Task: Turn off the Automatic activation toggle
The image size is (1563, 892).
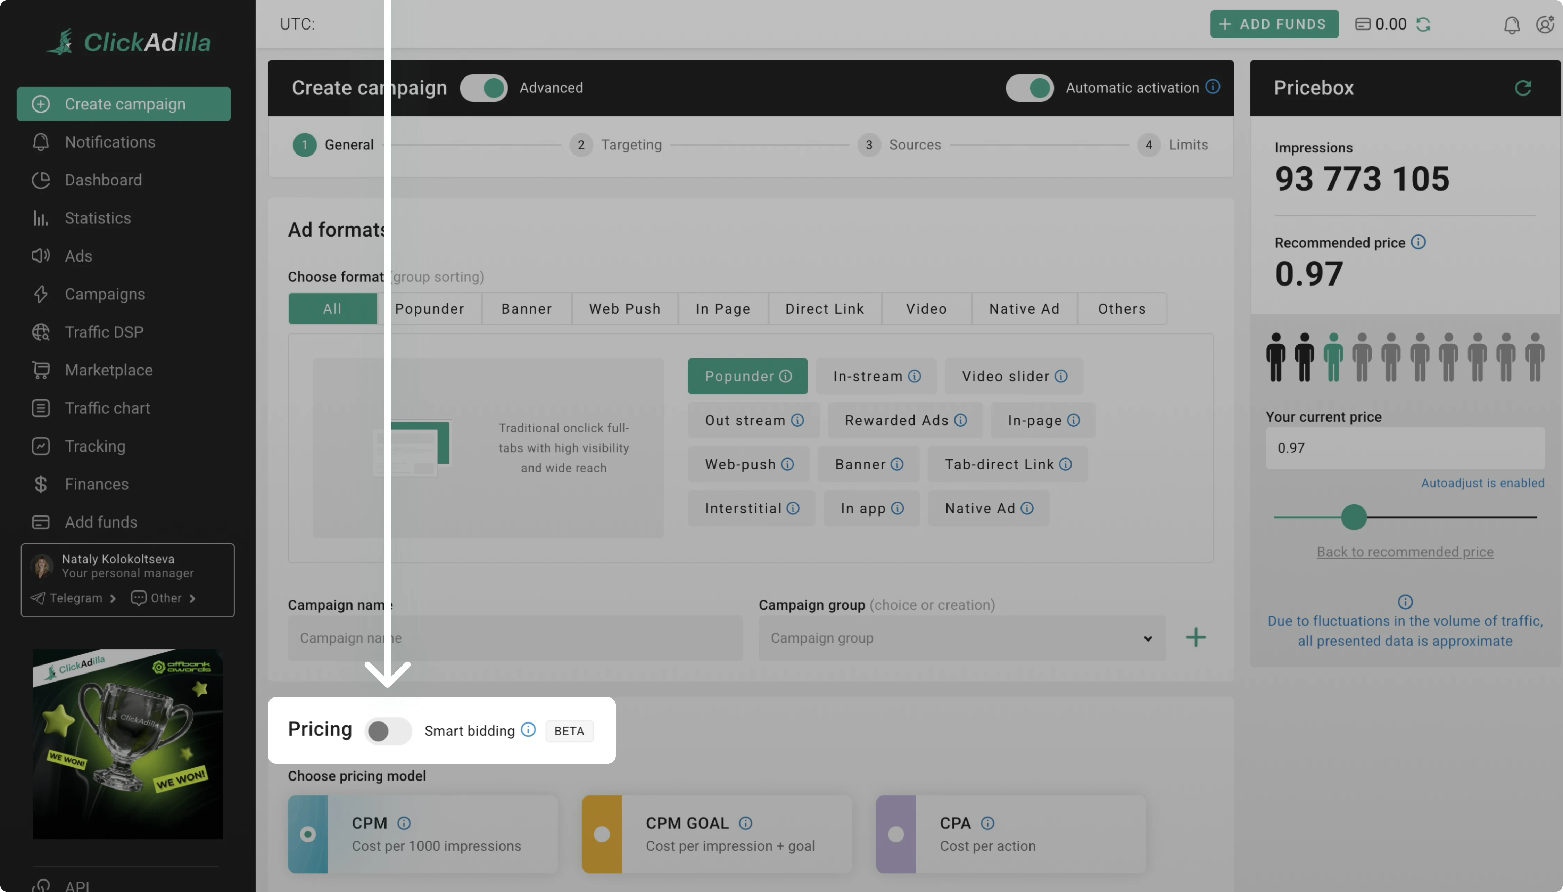Action: 1029,88
